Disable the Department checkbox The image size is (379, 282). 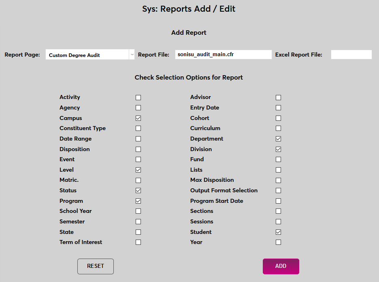click(x=278, y=139)
